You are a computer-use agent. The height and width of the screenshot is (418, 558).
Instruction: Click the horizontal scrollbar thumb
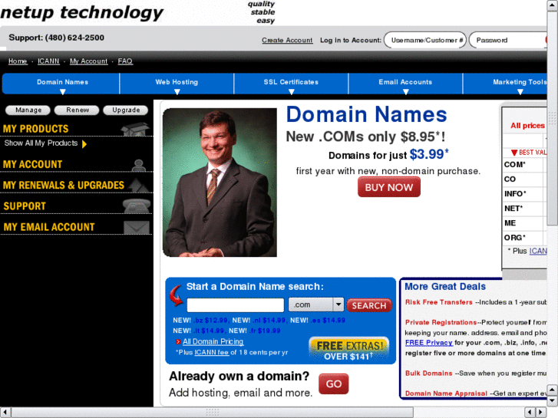click(x=213, y=413)
